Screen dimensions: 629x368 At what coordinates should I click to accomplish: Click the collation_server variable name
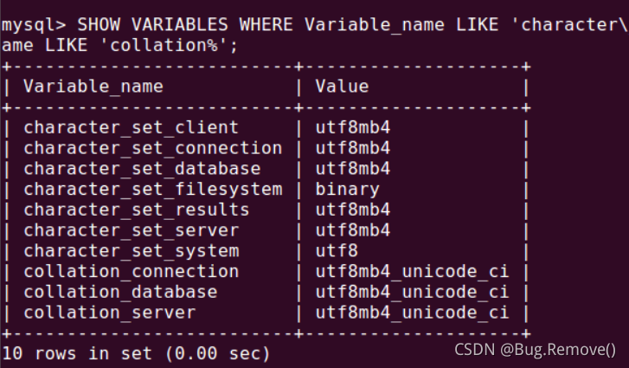[x=109, y=313]
